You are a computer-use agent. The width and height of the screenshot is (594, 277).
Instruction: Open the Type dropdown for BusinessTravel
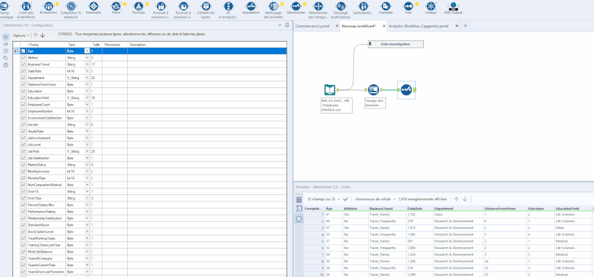pos(87,64)
